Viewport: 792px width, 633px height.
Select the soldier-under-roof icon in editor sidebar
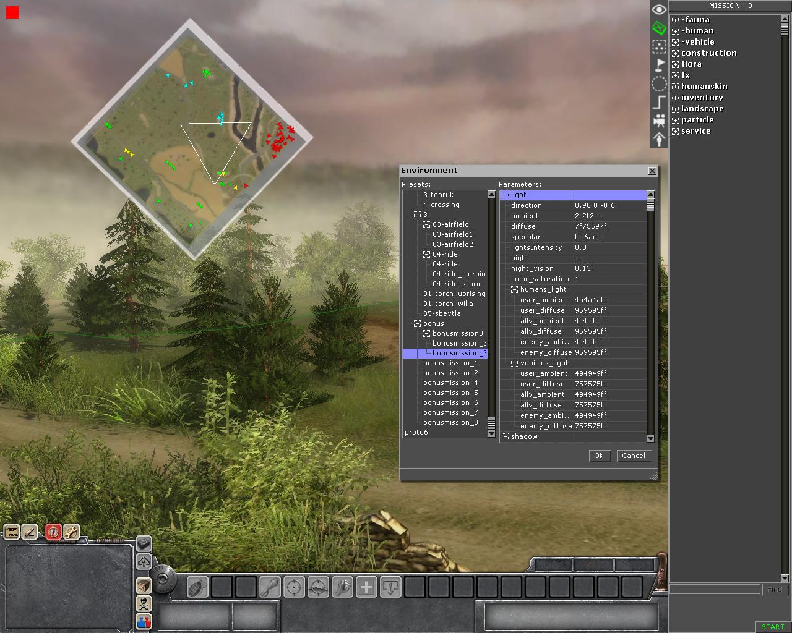659,138
